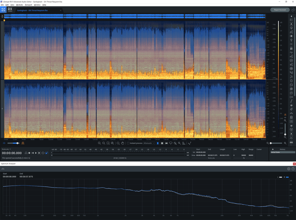This screenshot has height=220, width=296.
Task: Click the time zoom in magnifier
Action: [x=285, y=143]
